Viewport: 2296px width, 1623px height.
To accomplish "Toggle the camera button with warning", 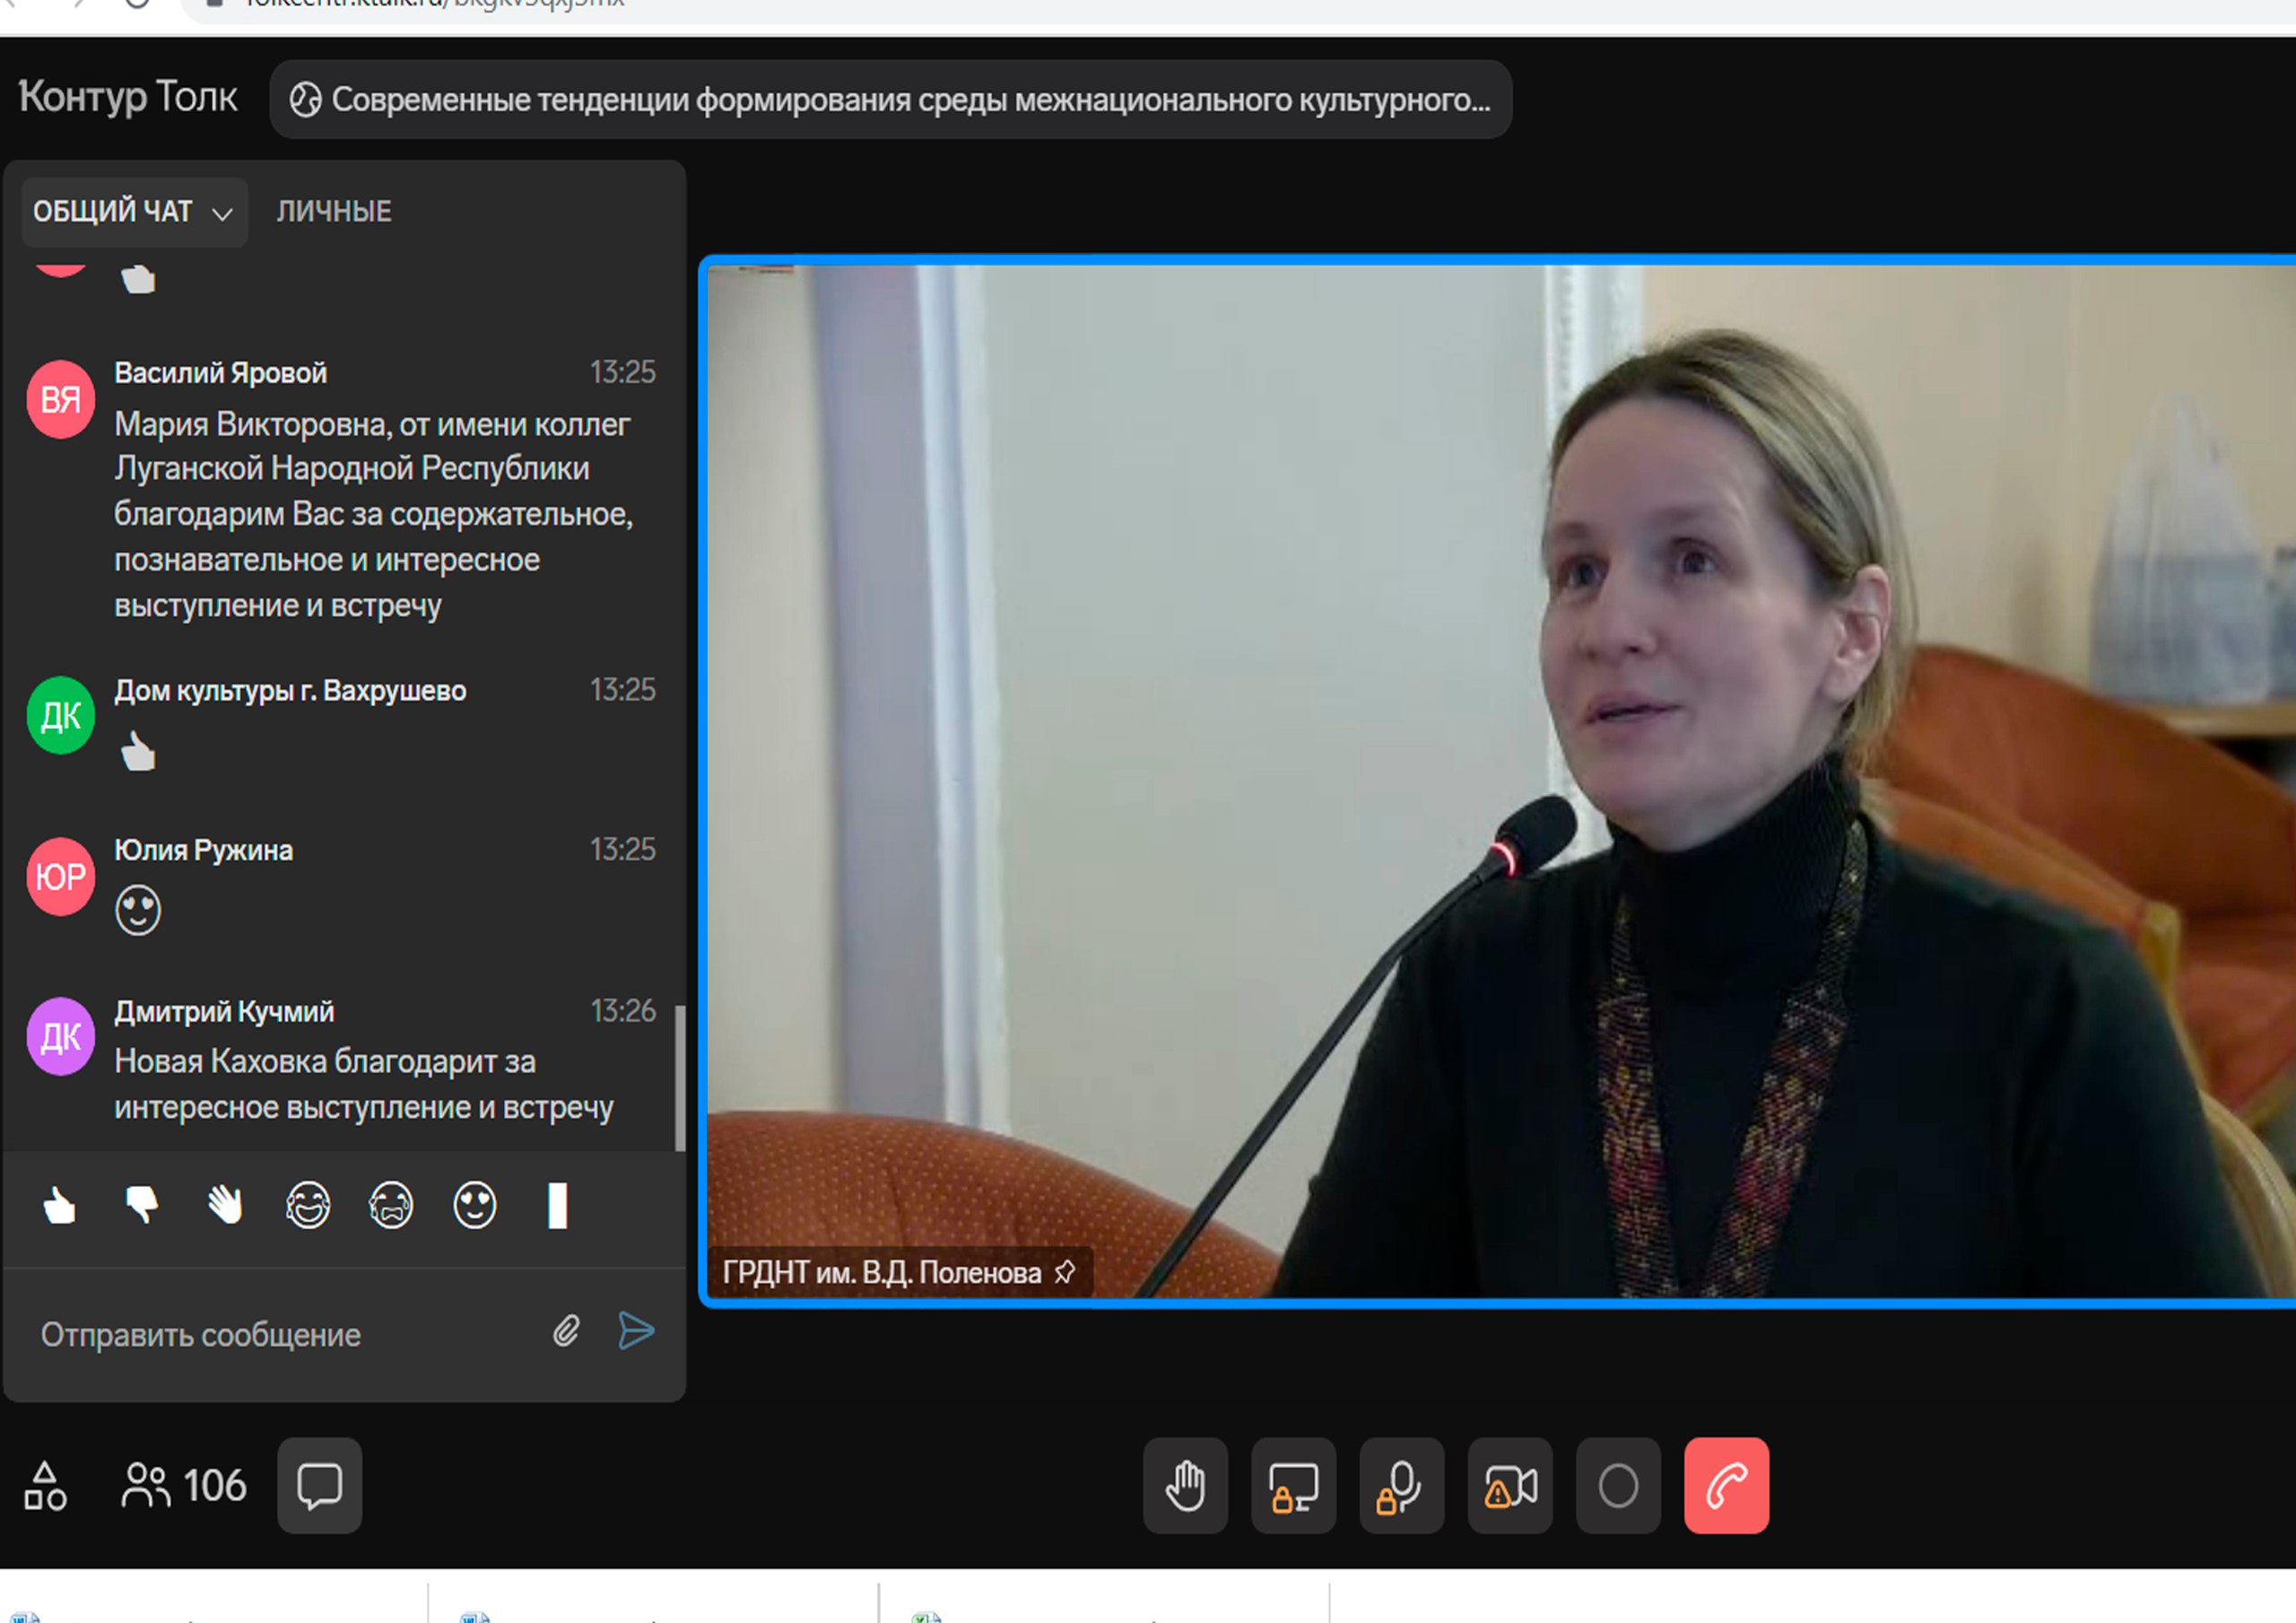I will pos(1510,1486).
